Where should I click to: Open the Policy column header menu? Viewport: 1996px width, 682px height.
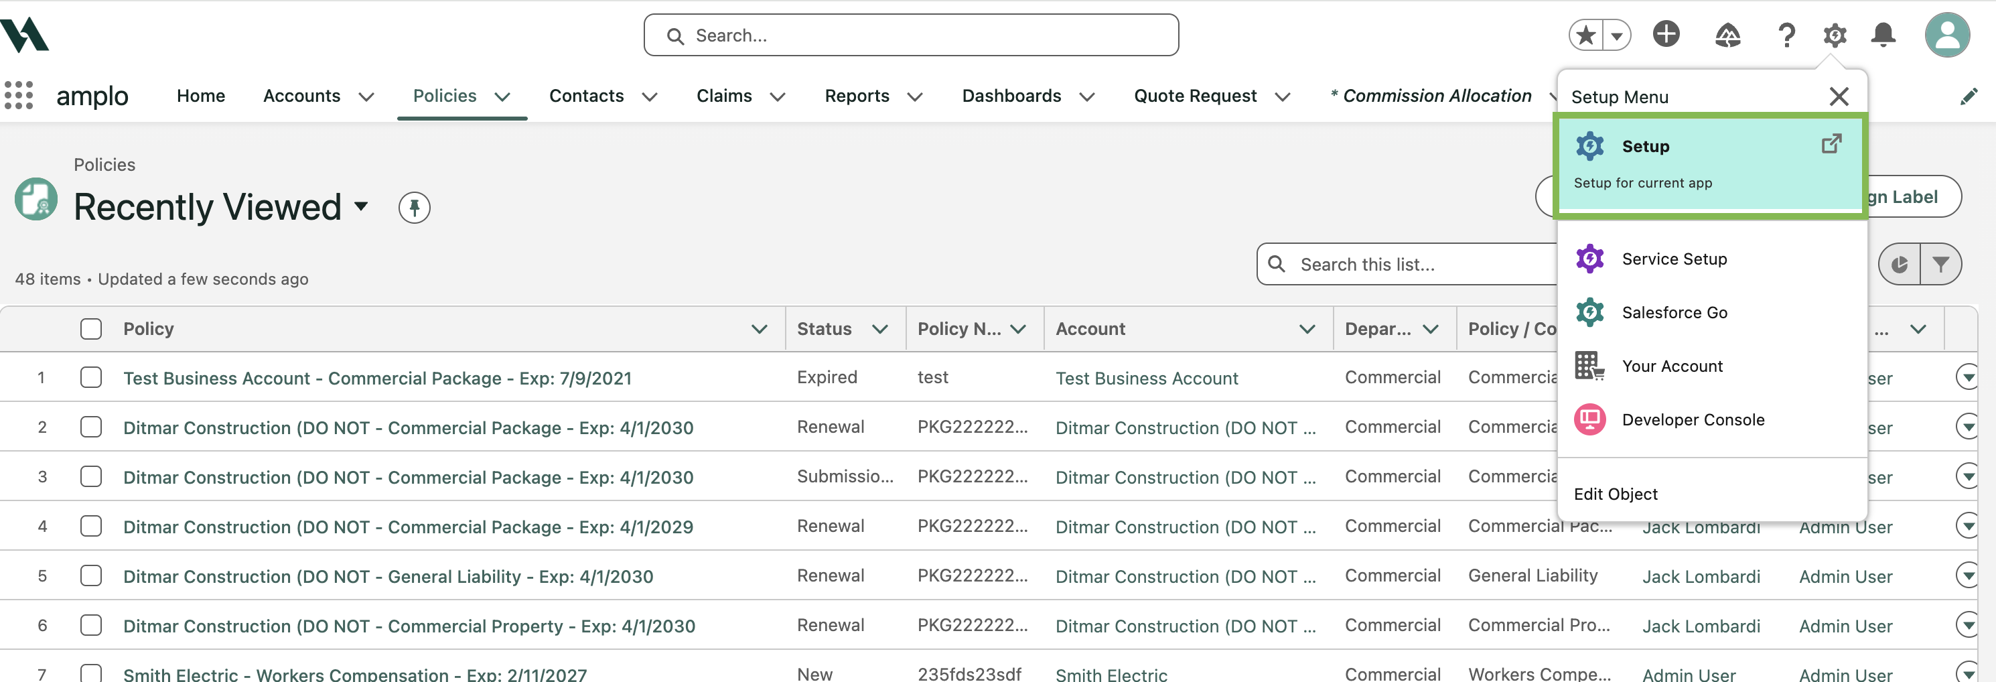point(760,328)
